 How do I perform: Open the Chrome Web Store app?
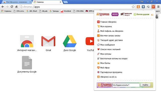[x=27, y=43]
